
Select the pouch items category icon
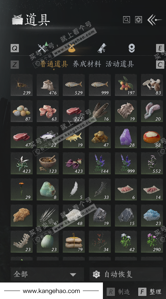(x=72, y=48)
